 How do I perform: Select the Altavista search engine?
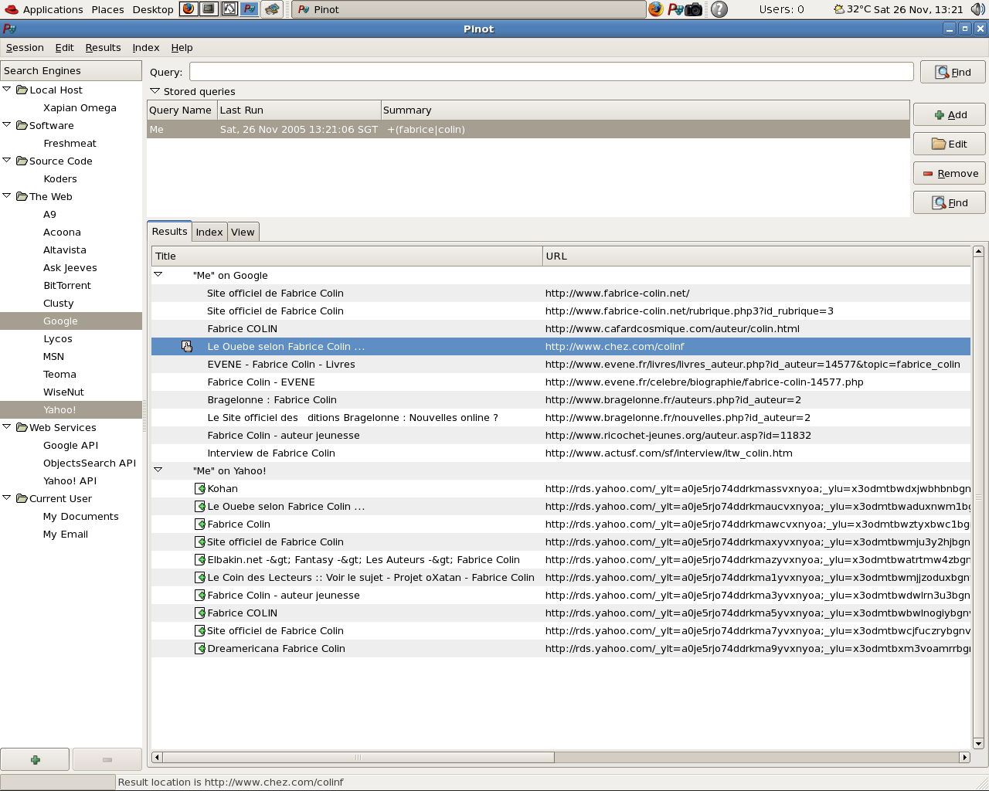65,250
